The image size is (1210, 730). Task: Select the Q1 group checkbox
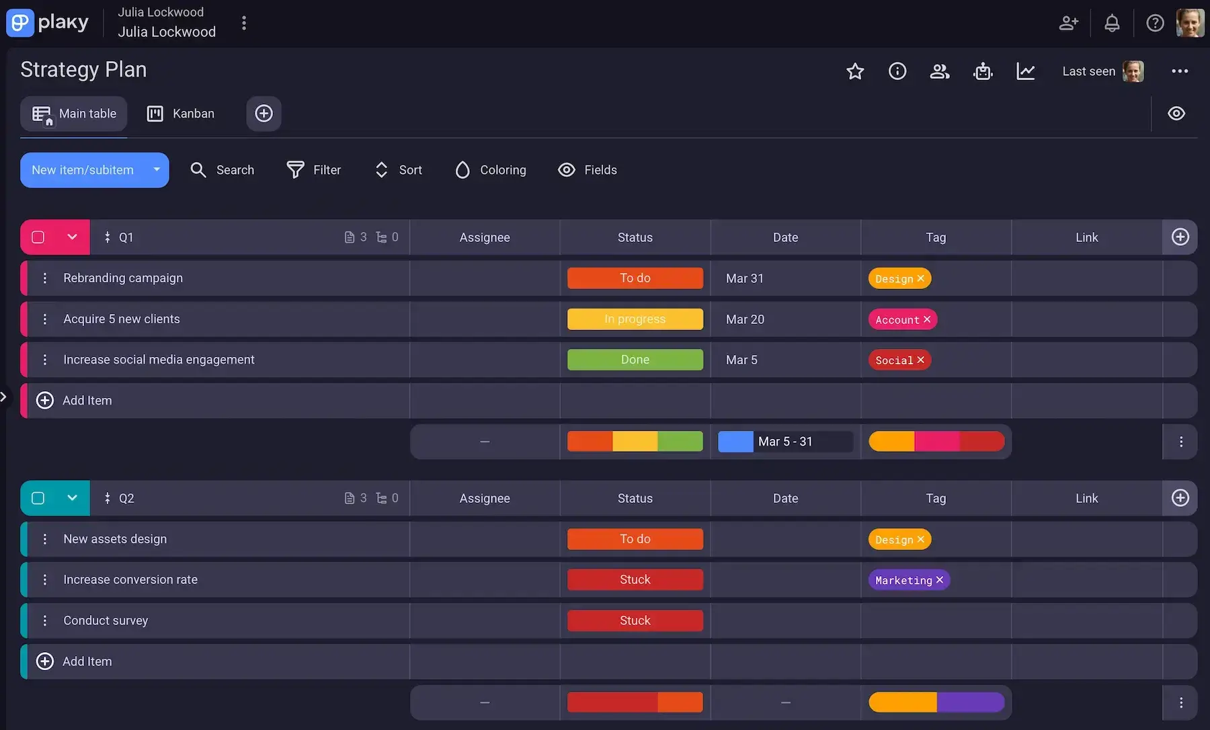38,237
